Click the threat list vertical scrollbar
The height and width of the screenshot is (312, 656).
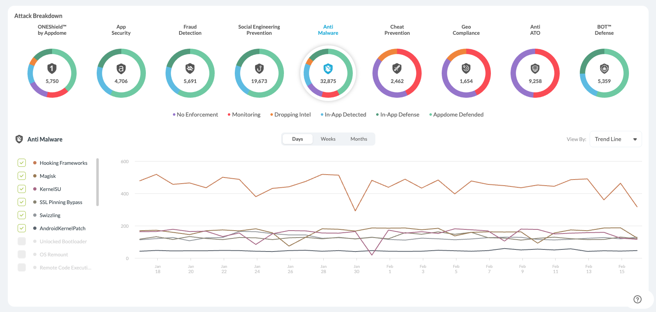[98, 182]
